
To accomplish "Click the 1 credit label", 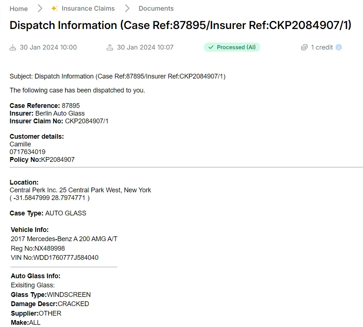I will point(322,47).
